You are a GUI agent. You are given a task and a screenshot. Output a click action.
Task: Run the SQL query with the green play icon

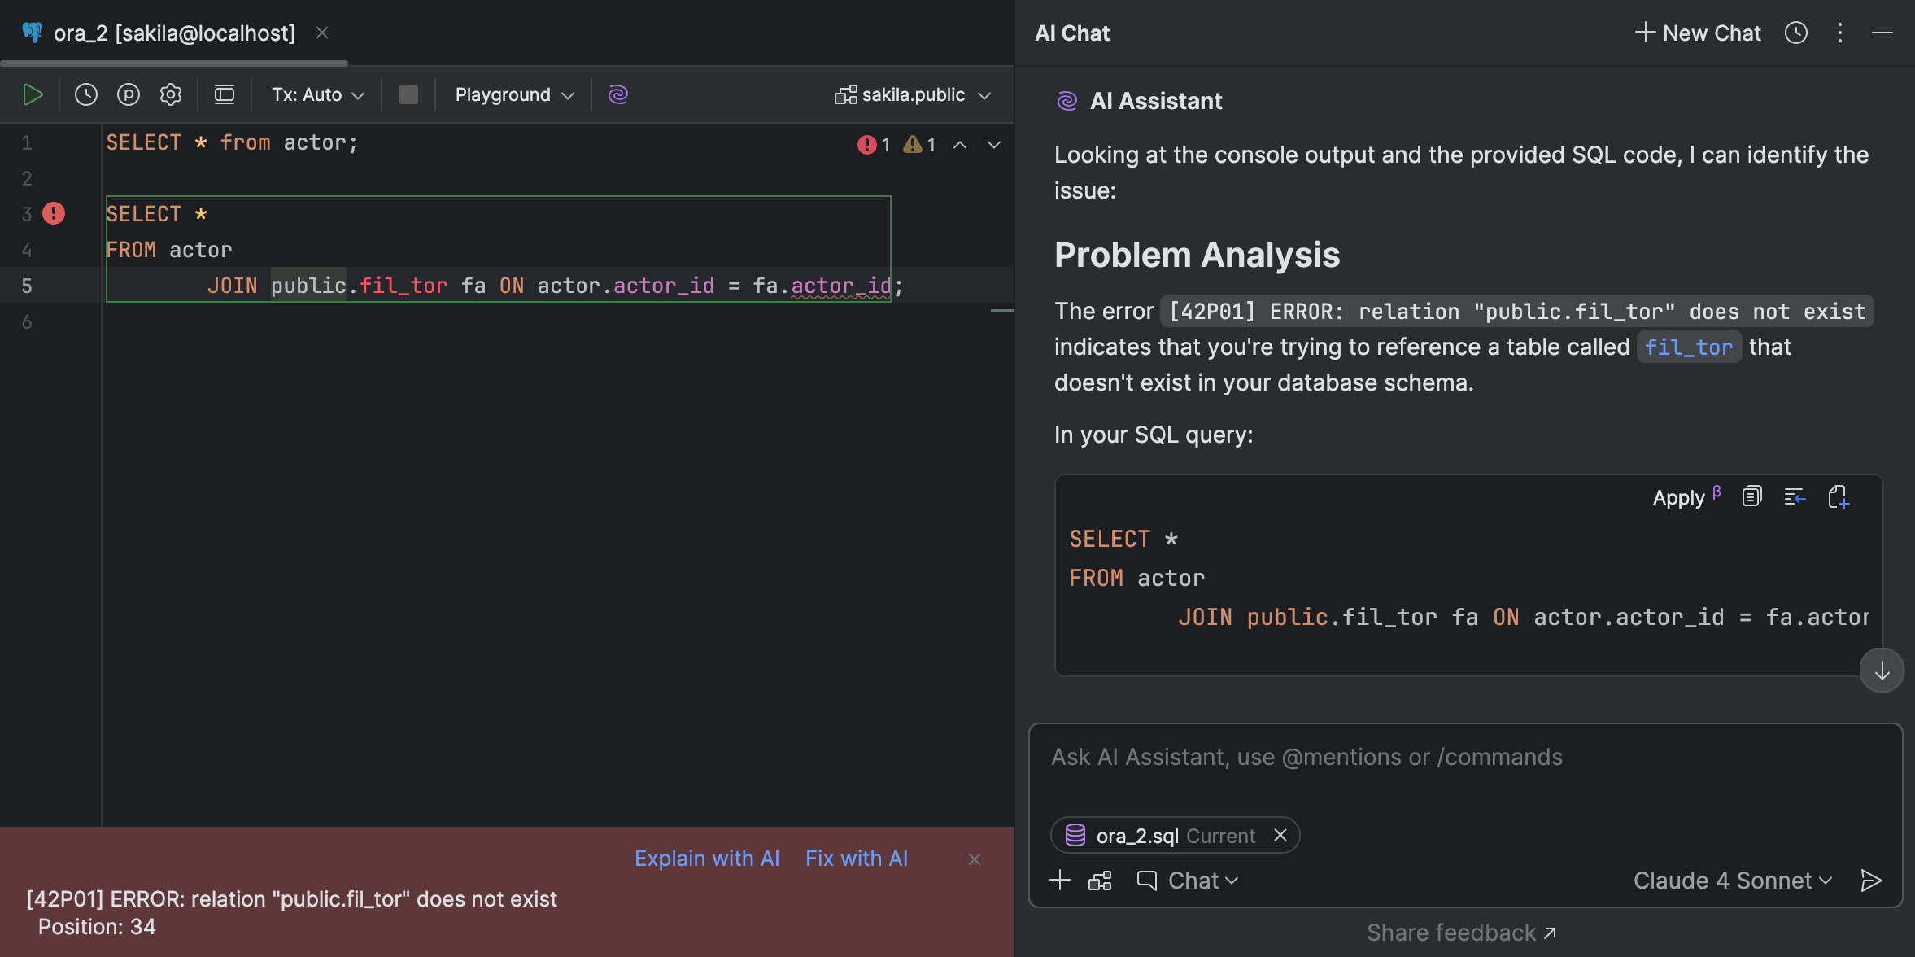click(33, 94)
